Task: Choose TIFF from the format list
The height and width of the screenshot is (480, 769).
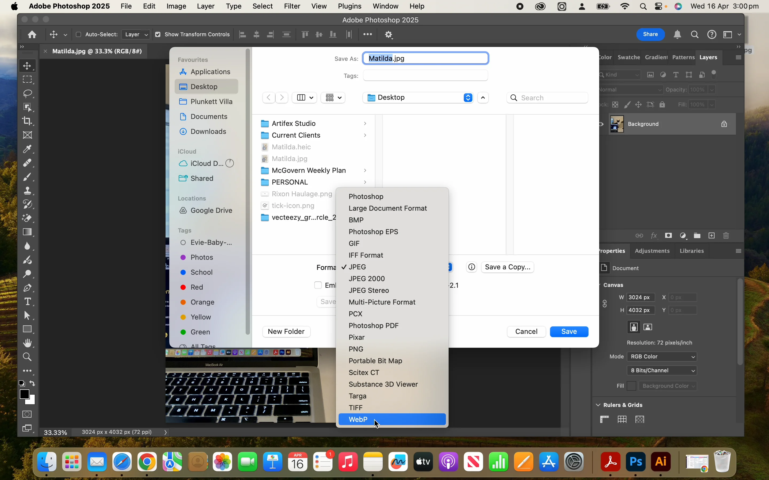Action: click(x=392, y=408)
